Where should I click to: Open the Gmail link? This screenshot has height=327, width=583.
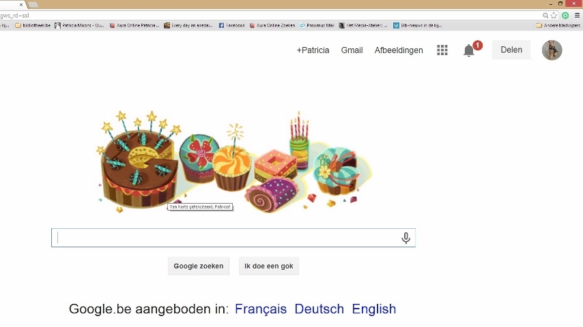coord(352,50)
